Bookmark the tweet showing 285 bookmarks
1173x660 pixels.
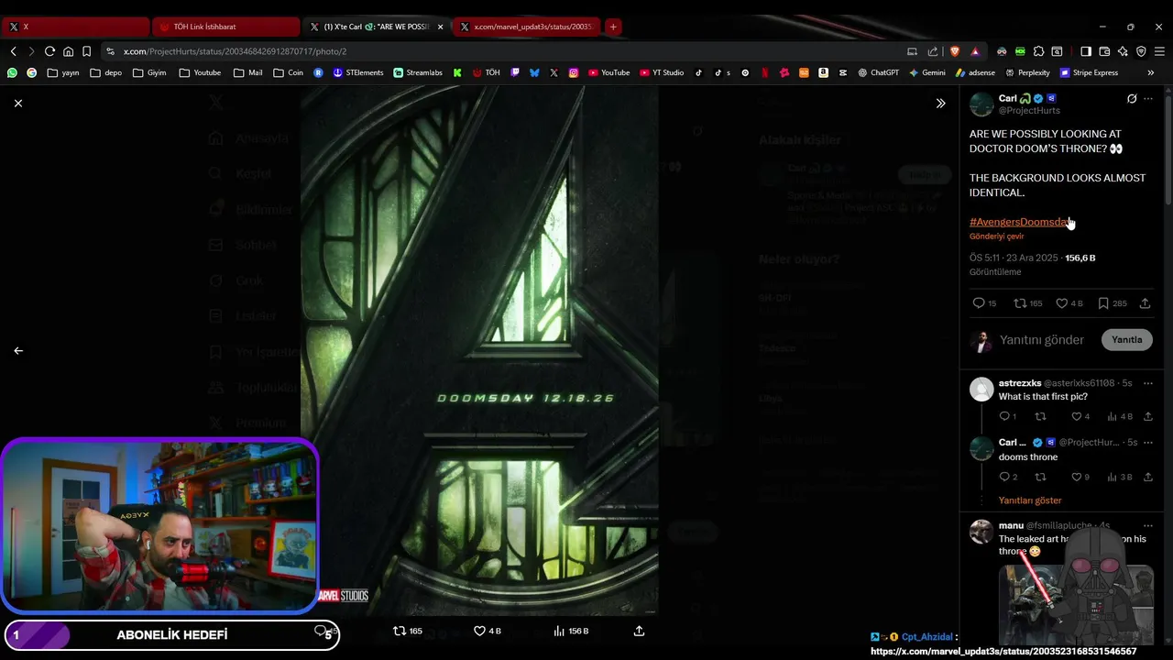coord(1113,303)
